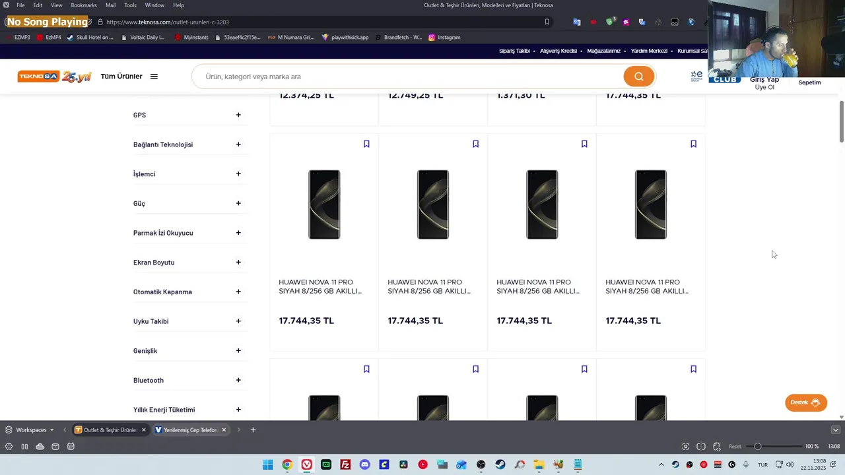Click the Reset zoom button

point(735,447)
